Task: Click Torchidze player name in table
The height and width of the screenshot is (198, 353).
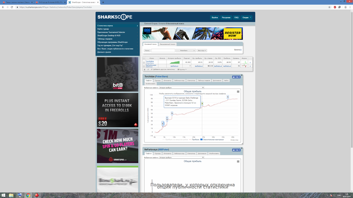Action: pyautogui.click(x=150, y=61)
